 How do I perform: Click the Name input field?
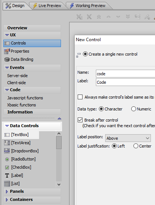[126, 74]
